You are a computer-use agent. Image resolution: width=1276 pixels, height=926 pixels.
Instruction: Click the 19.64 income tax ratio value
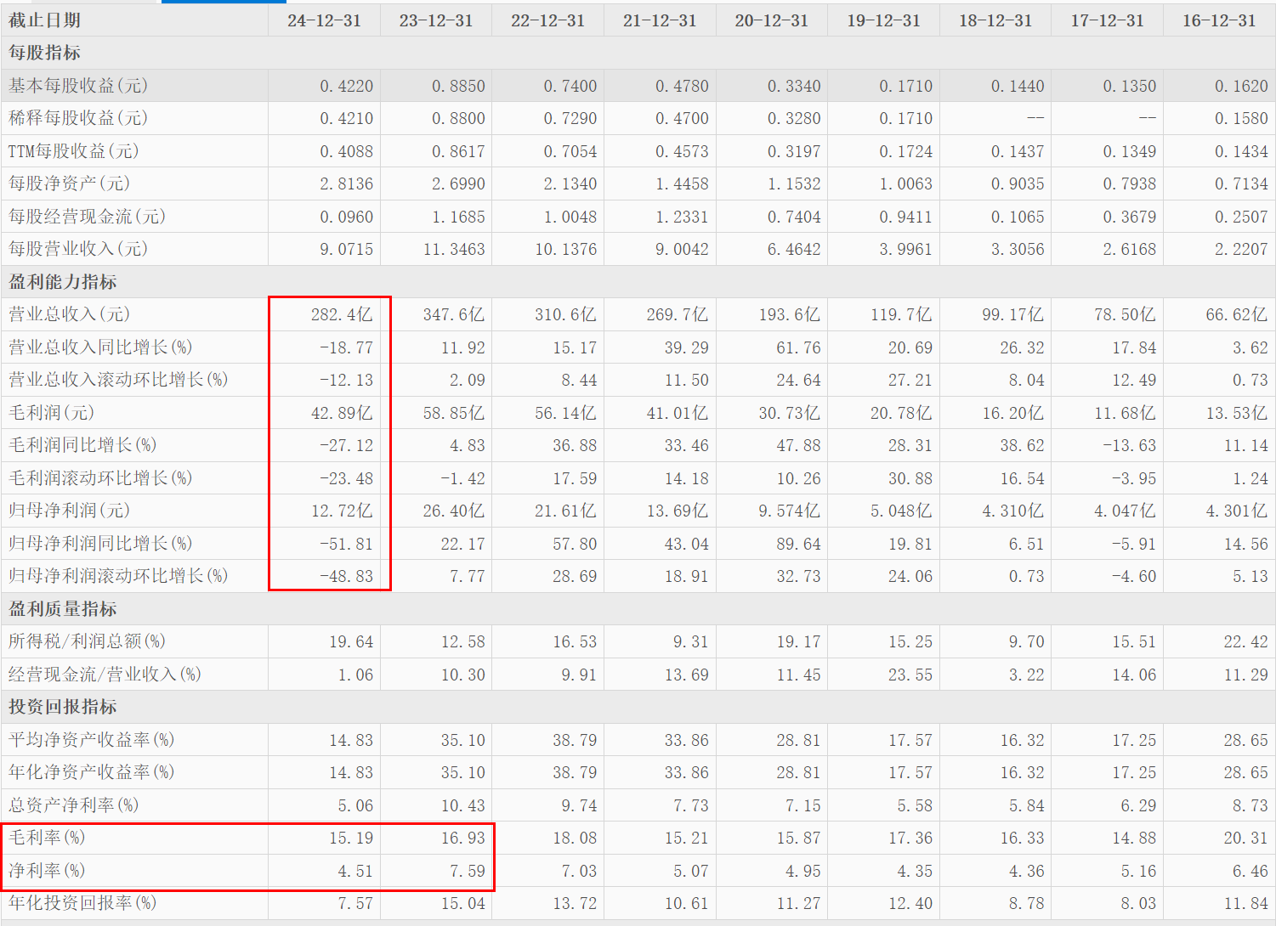[x=351, y=642]
